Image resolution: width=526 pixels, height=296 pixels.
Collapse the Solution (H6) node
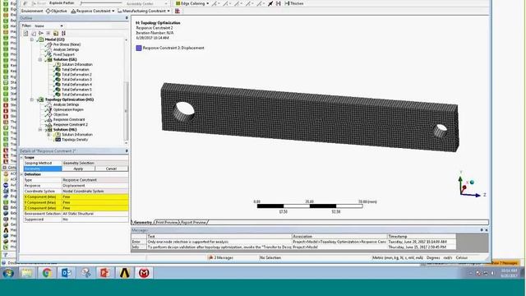[x=40, y=130]
